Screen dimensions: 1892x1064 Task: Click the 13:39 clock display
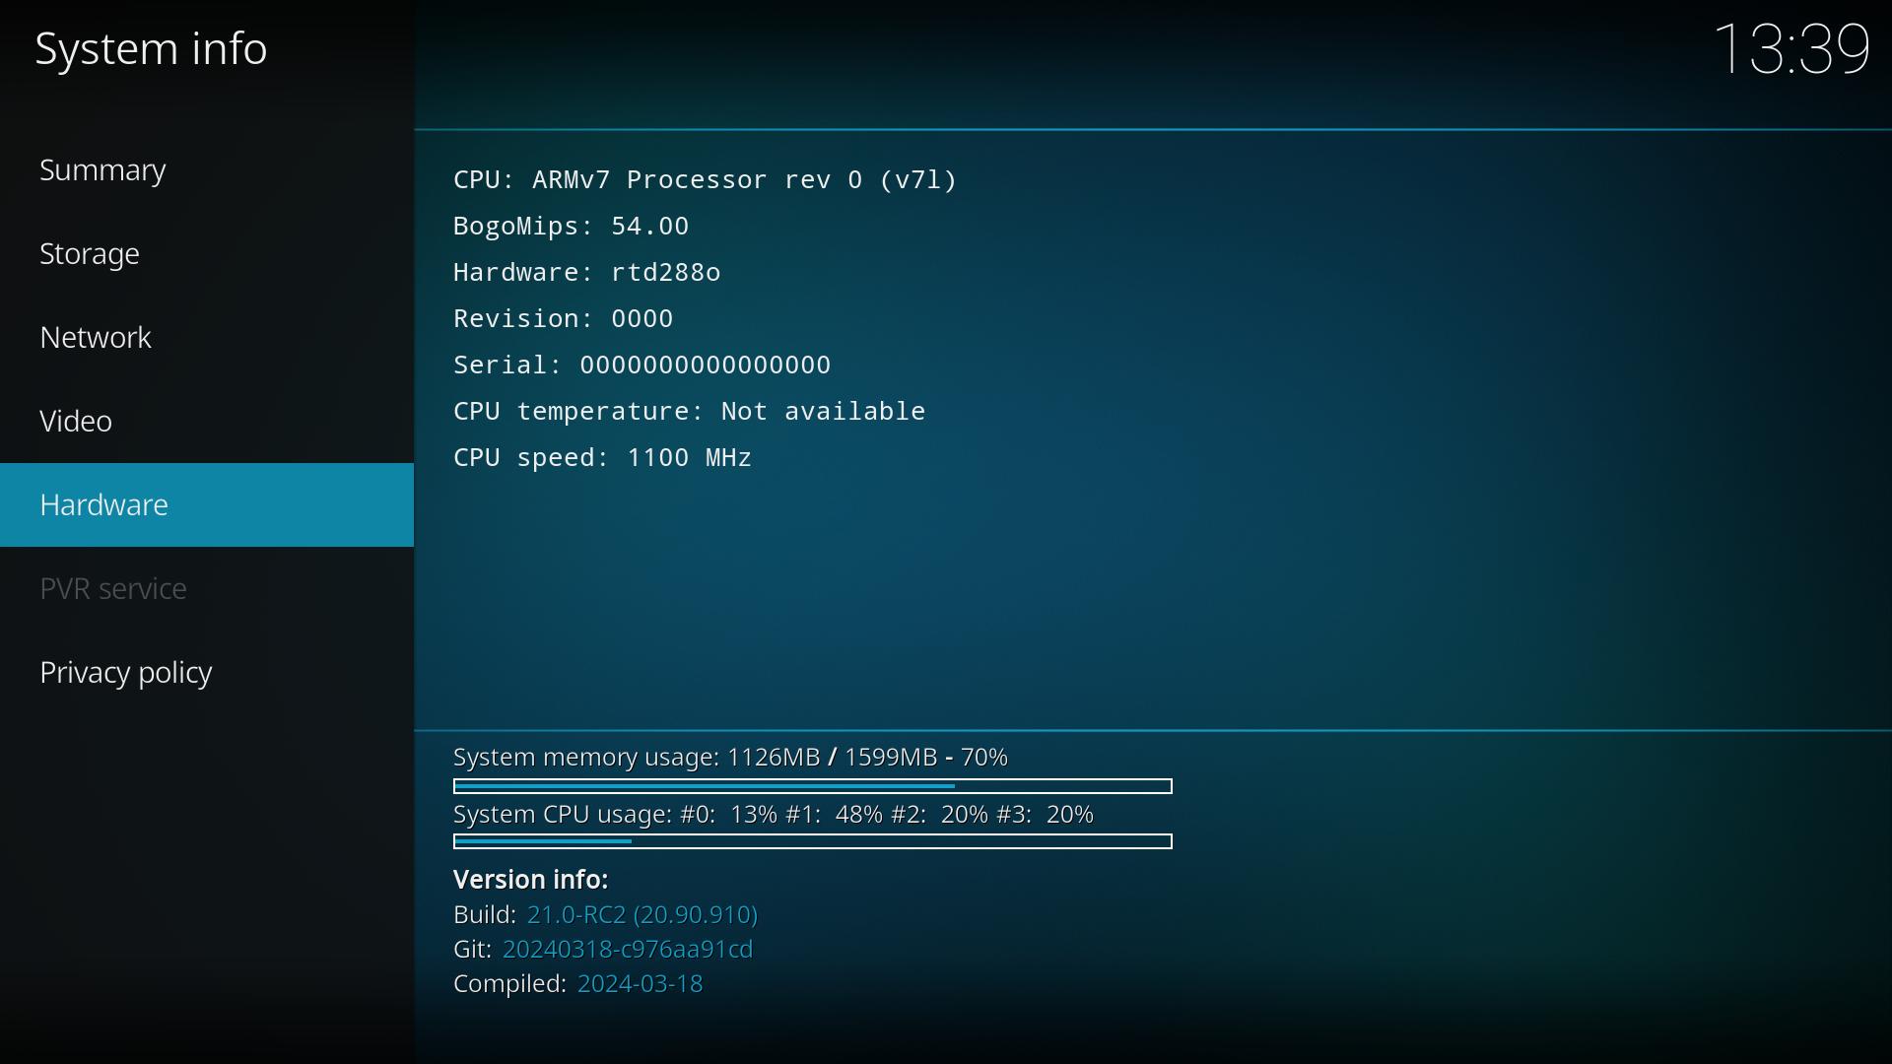(1791, 49)
